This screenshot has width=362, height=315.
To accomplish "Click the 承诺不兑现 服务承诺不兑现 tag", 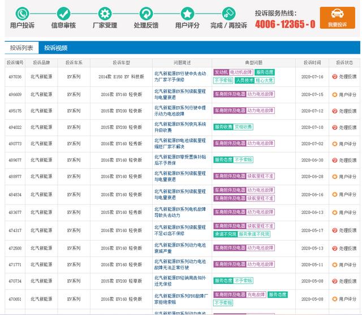I will click(x=242, y=234).
